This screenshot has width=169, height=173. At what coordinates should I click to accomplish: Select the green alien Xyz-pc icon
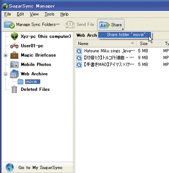click(14, 36)
